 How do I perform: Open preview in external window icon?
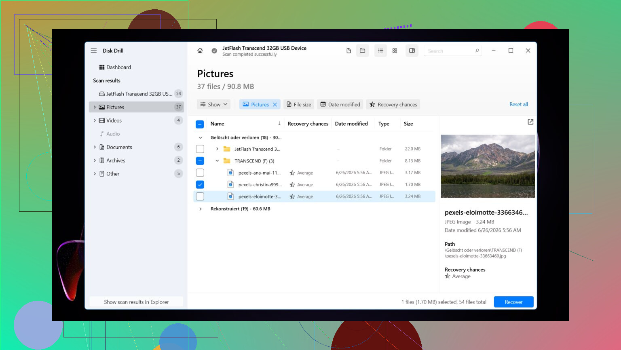coord(530,122)
